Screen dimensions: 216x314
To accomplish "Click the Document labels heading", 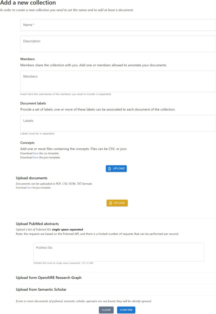I will [x=33, y=103].
